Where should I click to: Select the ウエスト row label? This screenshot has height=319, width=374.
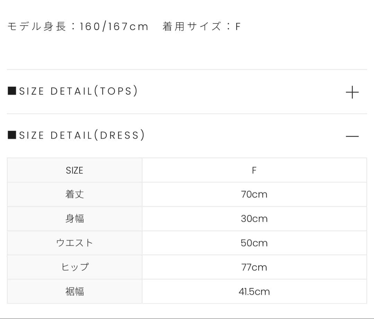point(74,243)
